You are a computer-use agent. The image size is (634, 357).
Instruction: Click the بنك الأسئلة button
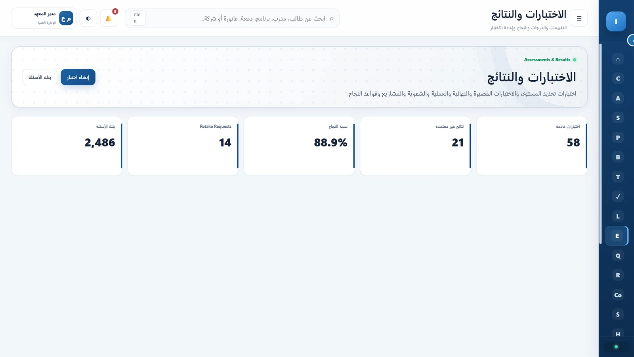coord(40,77)
